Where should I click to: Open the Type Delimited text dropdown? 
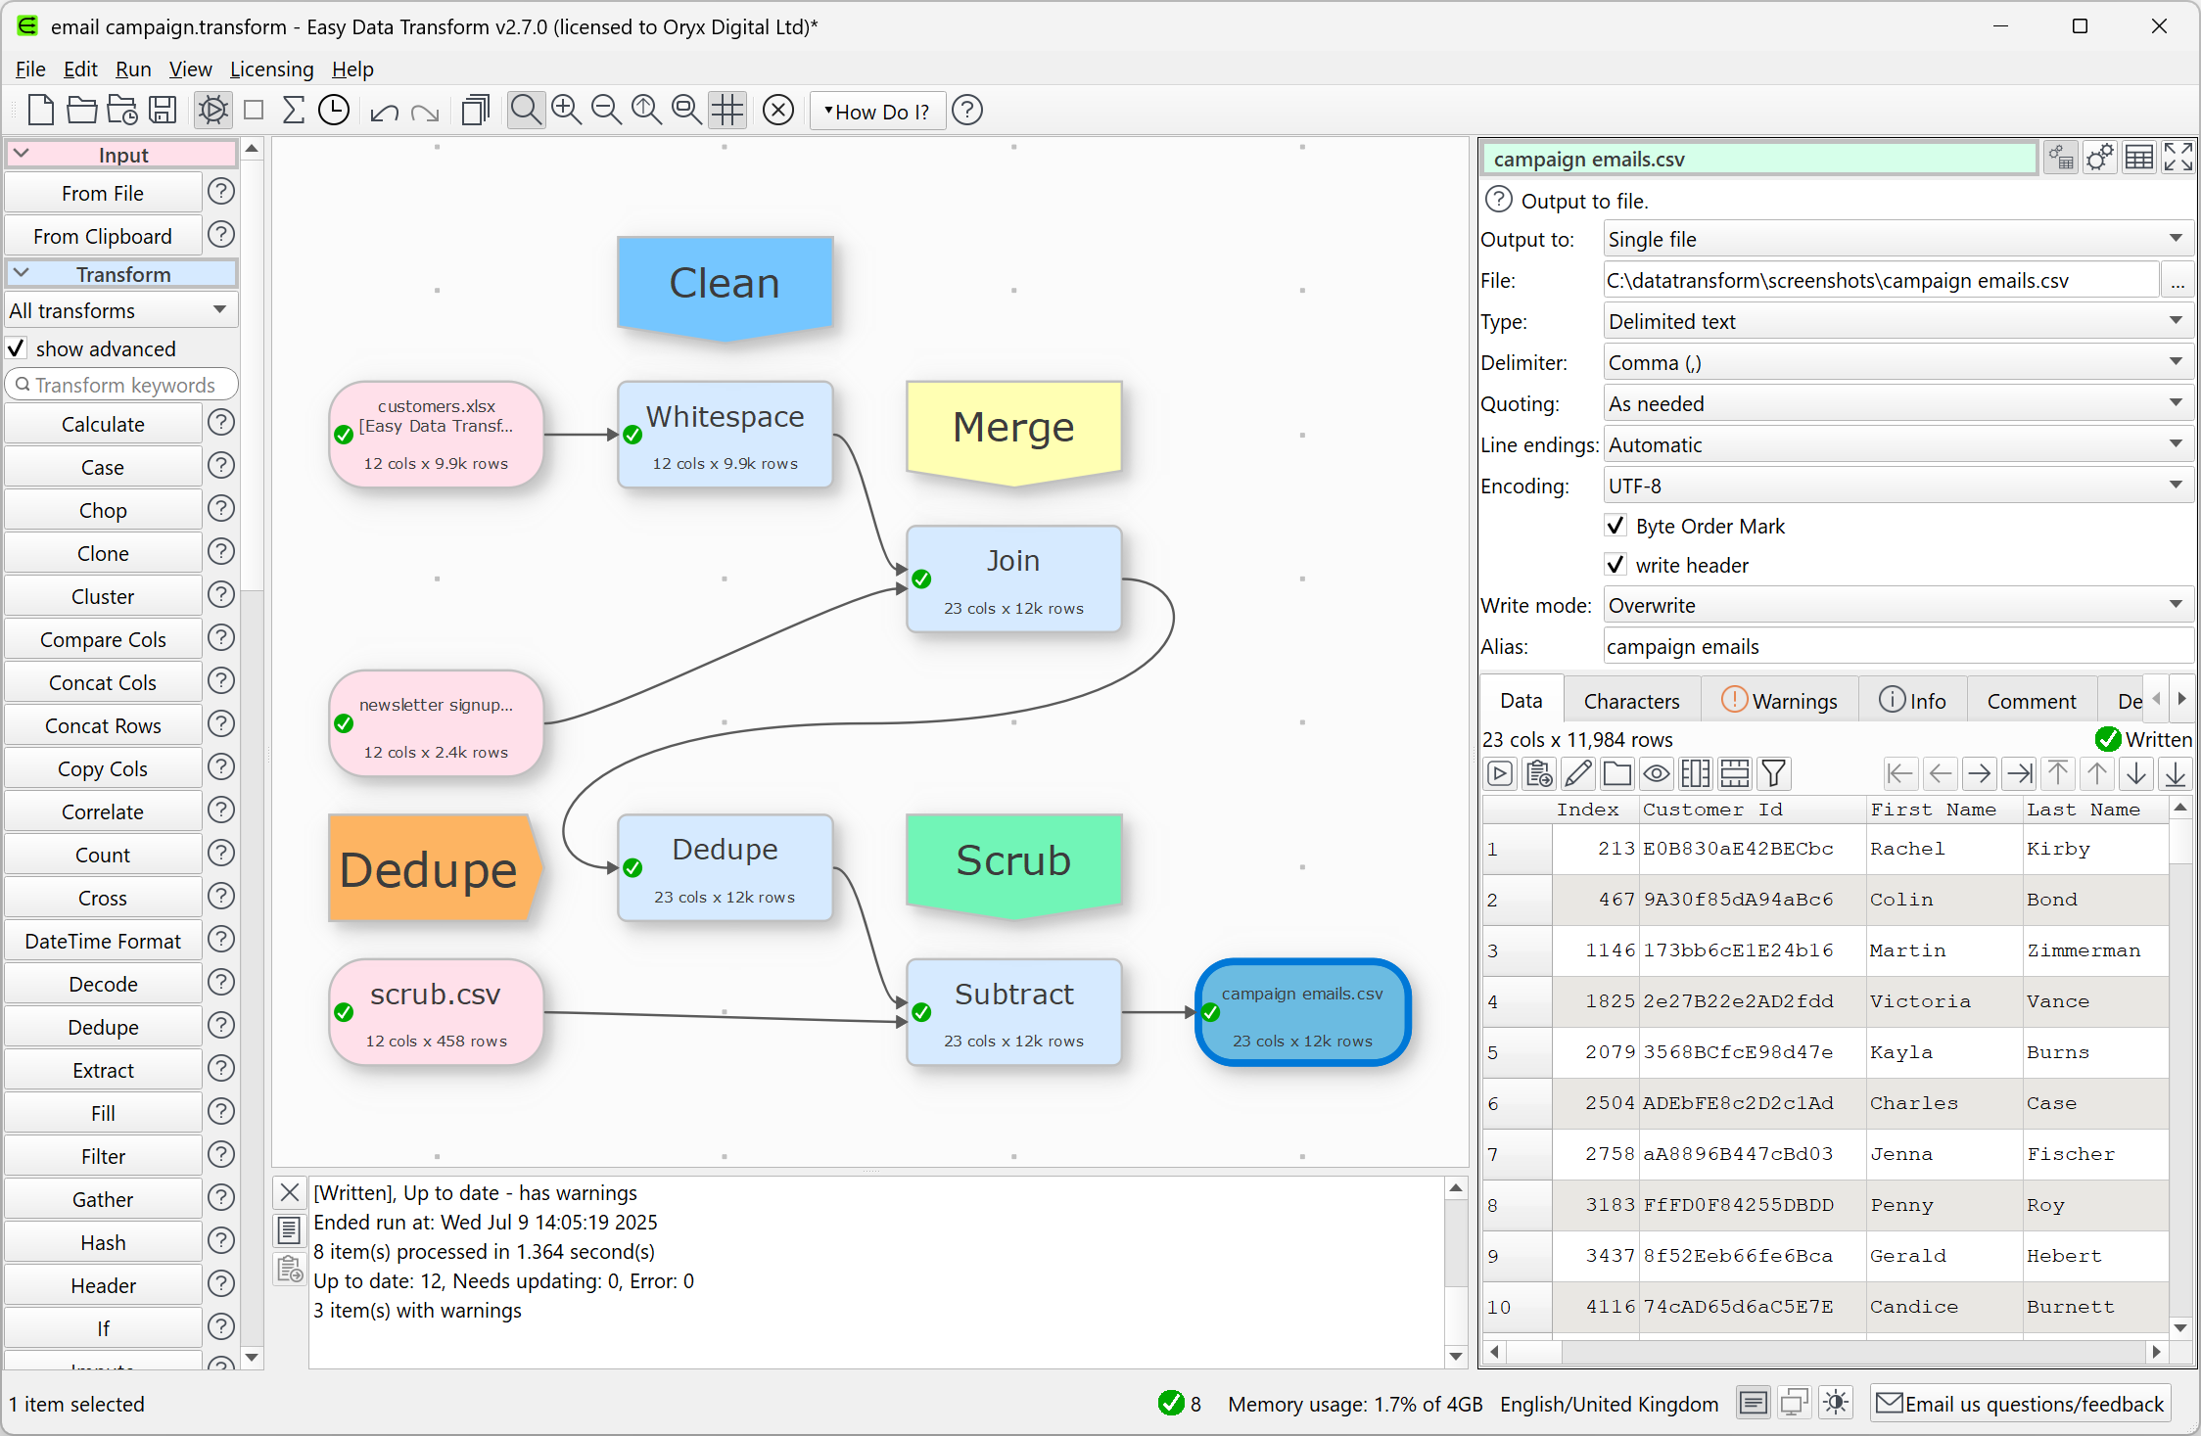(1897, 321)
